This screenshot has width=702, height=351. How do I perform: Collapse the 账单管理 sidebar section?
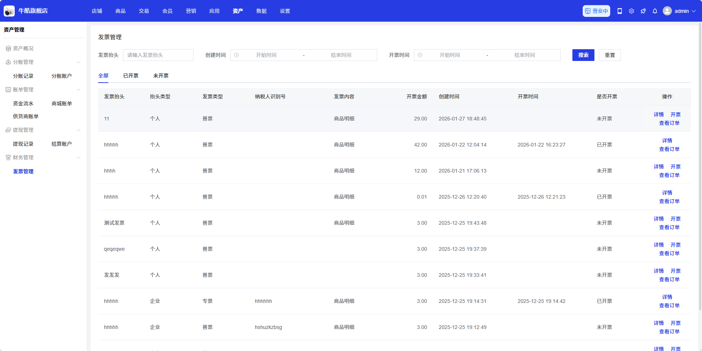(79, 90)
